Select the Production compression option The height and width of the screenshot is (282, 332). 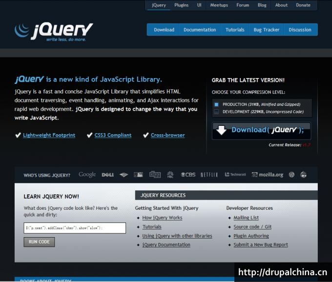pyautogui.click(x=216, y=104)
